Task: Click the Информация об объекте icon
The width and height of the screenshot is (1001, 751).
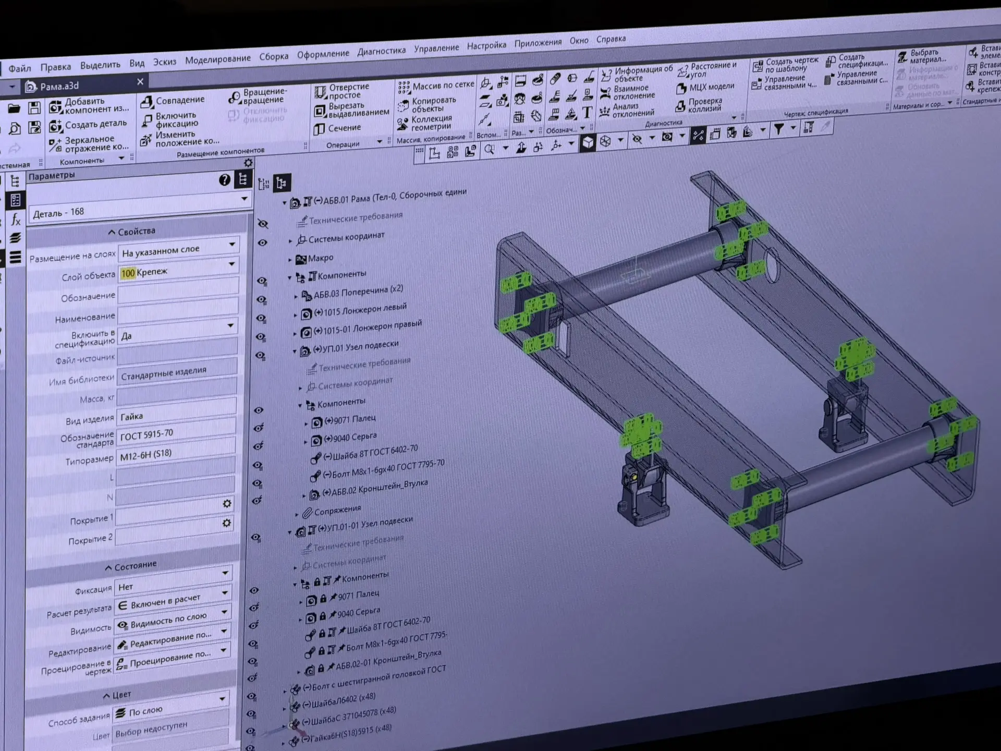Action: pyautogui.click(x=606, y=76)
